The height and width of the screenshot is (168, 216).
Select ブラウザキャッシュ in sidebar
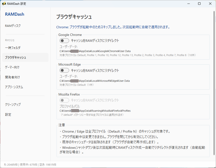coord(25,57)
